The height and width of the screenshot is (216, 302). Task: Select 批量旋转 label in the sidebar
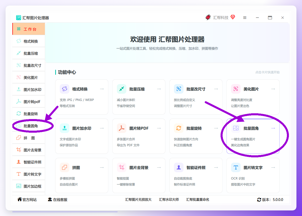point(31,114)
